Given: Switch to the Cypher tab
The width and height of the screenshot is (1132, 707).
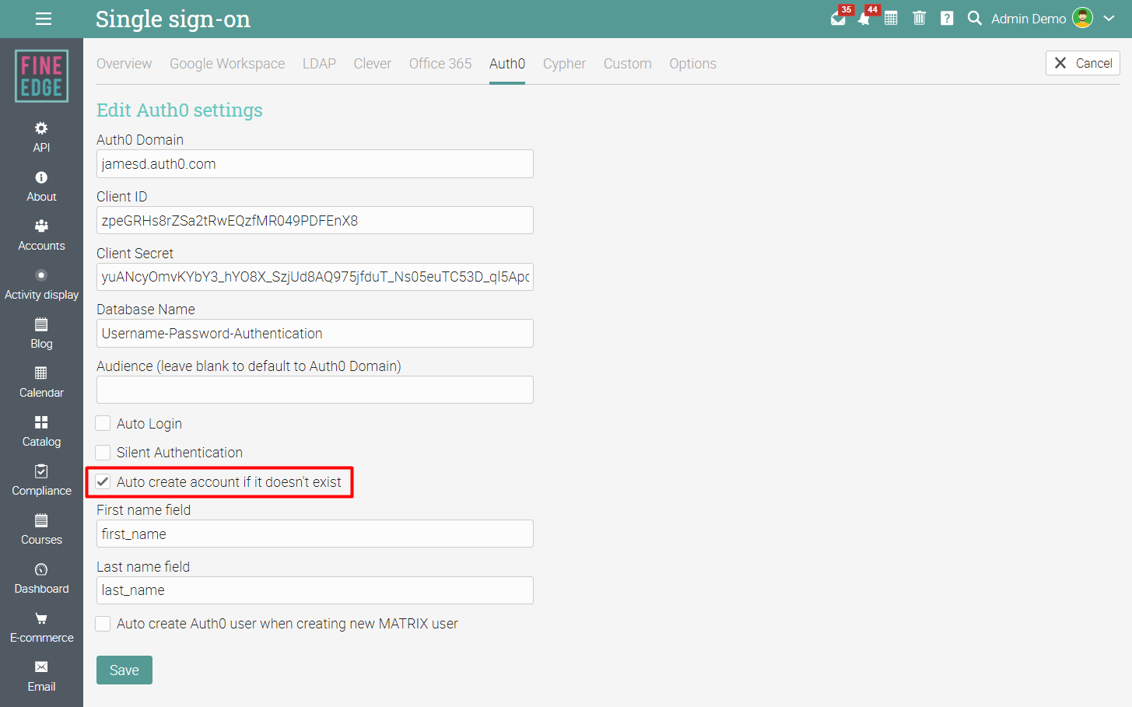Looking at the screenshot, I should coord(564,64).
